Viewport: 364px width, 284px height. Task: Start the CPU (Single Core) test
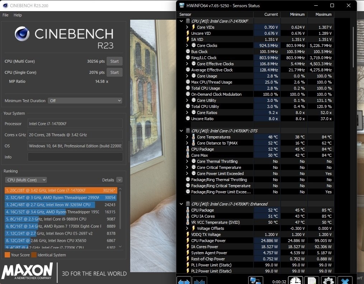[114, 72]
